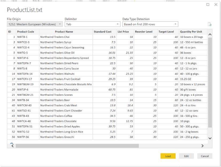The height and width of the screenshot is (167, 221).
Task: Click the ID column header
Action: click(x=11, y=32)
